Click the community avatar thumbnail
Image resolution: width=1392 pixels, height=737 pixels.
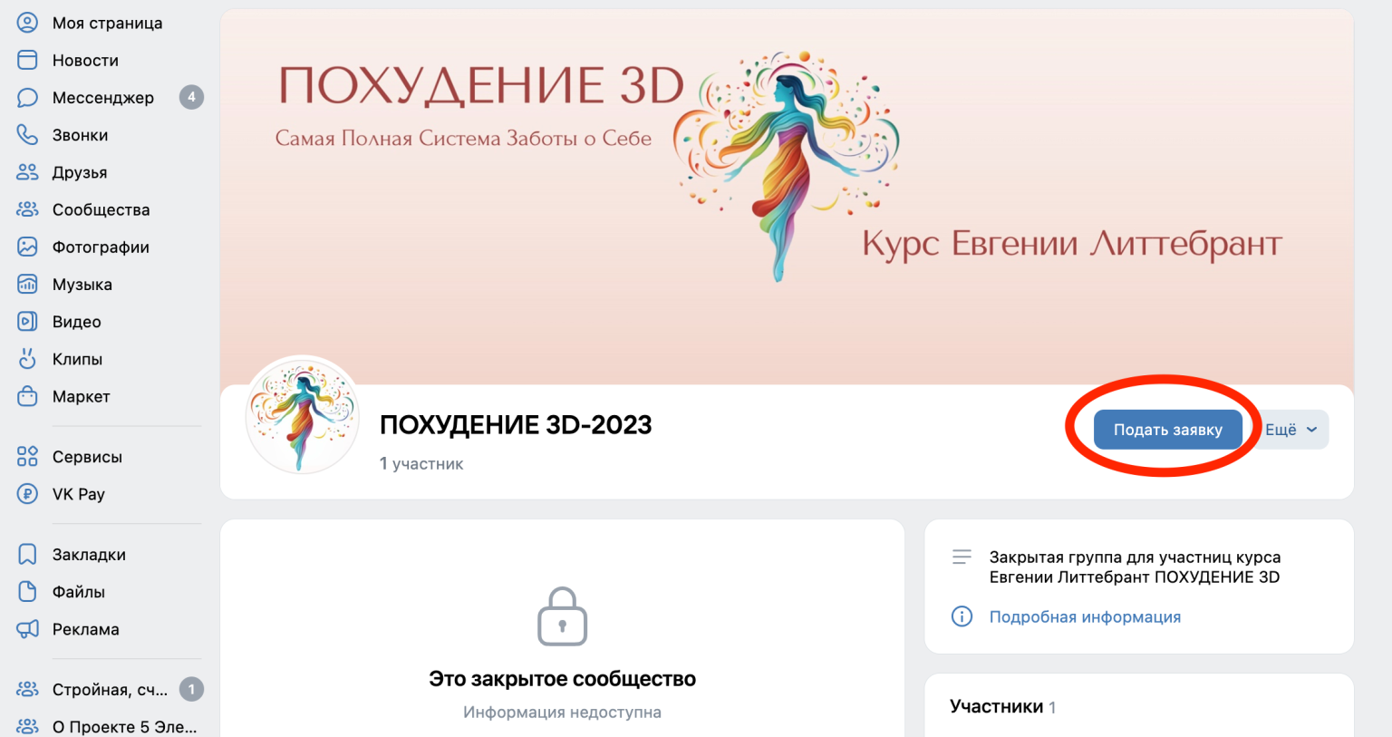(x=303, y=415)
